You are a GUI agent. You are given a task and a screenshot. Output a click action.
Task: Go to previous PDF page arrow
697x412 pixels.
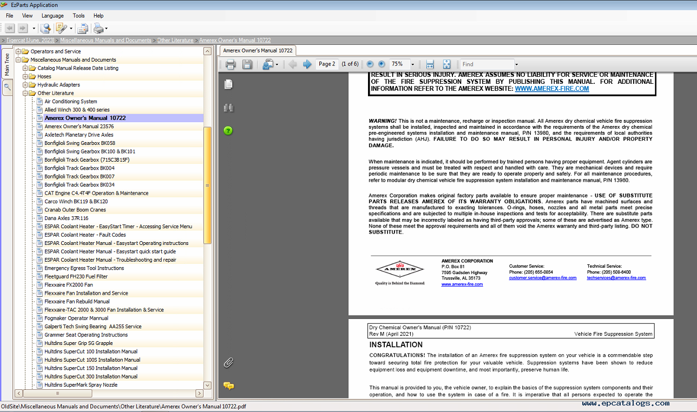coord(293,64)
